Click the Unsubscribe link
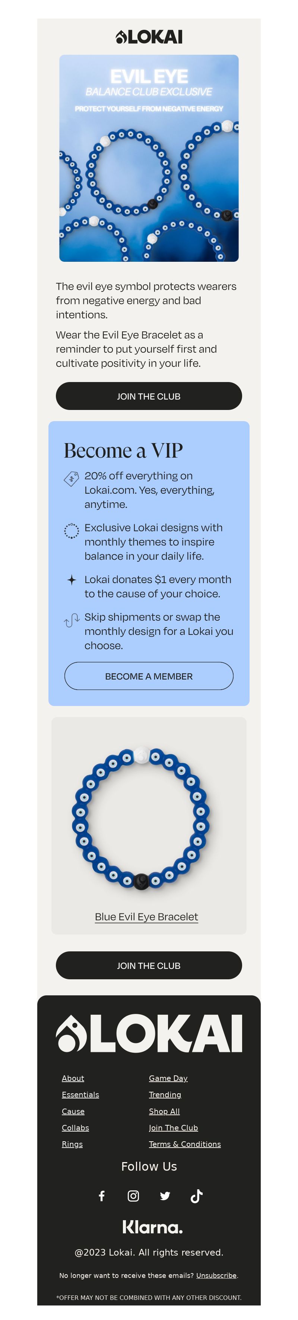This screenshot has width=298, height=1320. [x=216, y=1275]
